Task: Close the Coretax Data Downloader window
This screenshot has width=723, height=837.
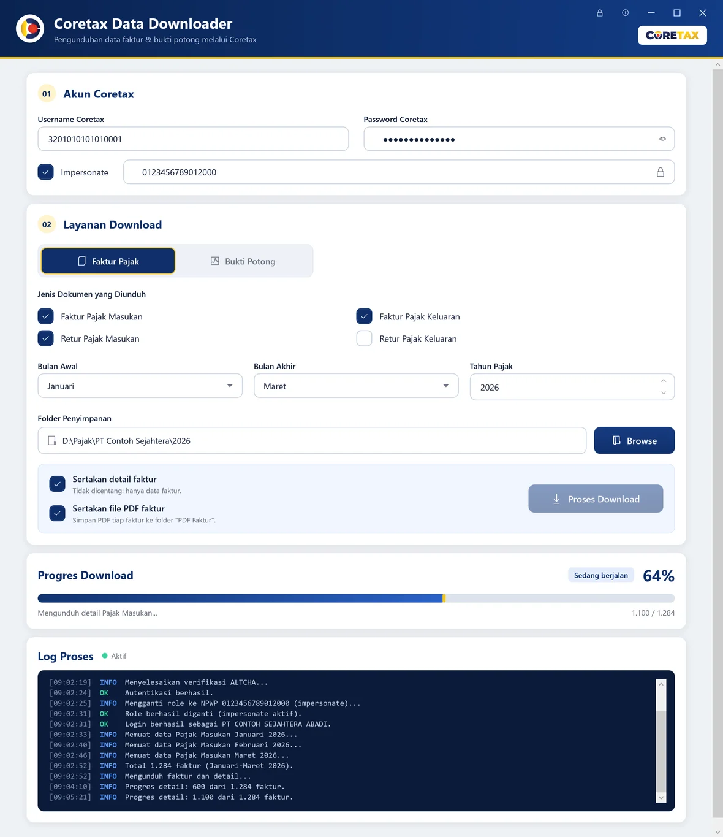Action: 703,13
